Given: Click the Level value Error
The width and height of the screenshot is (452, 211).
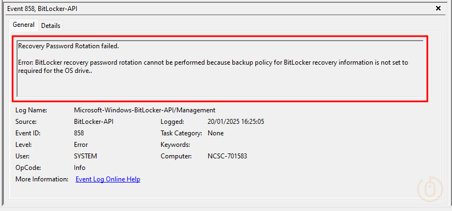Looking at the screenshot, I should [81, 145].
